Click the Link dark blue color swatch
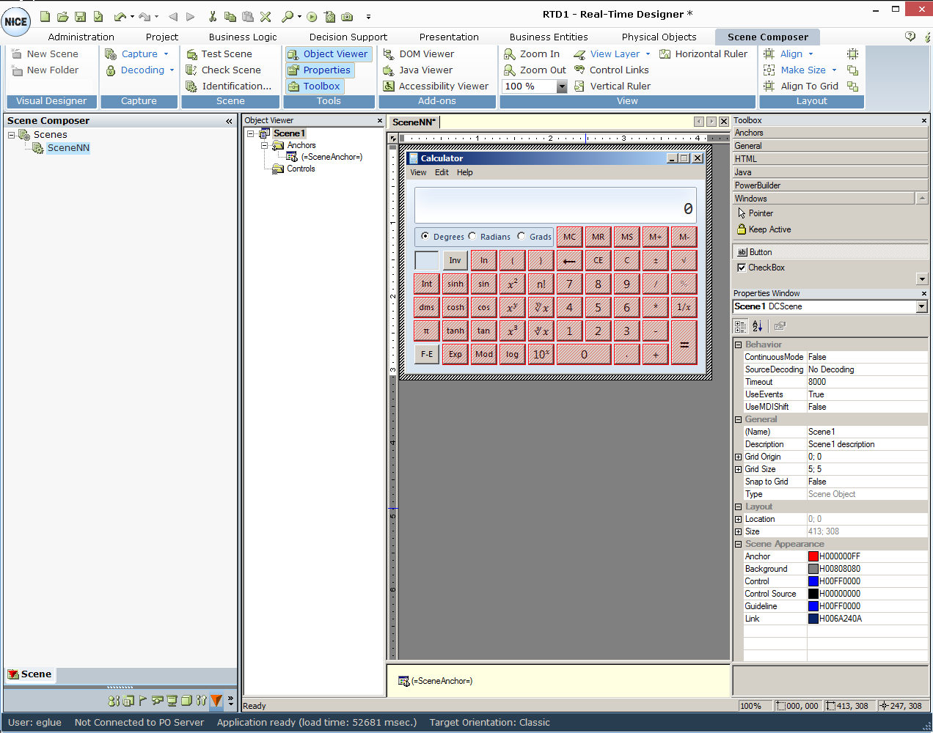Image resolution: width=933 pixels, height=733 pixels. 813,619
